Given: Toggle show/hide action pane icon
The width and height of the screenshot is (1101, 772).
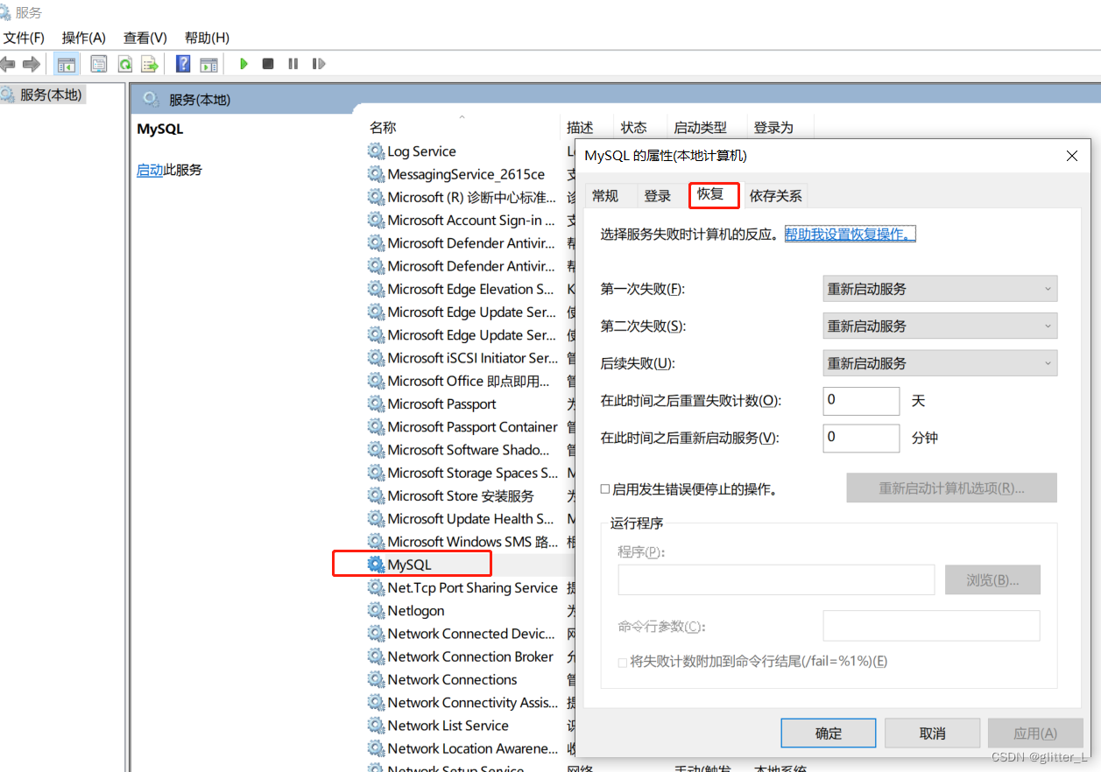Looking at the screenshot, I should coord(208,64).
